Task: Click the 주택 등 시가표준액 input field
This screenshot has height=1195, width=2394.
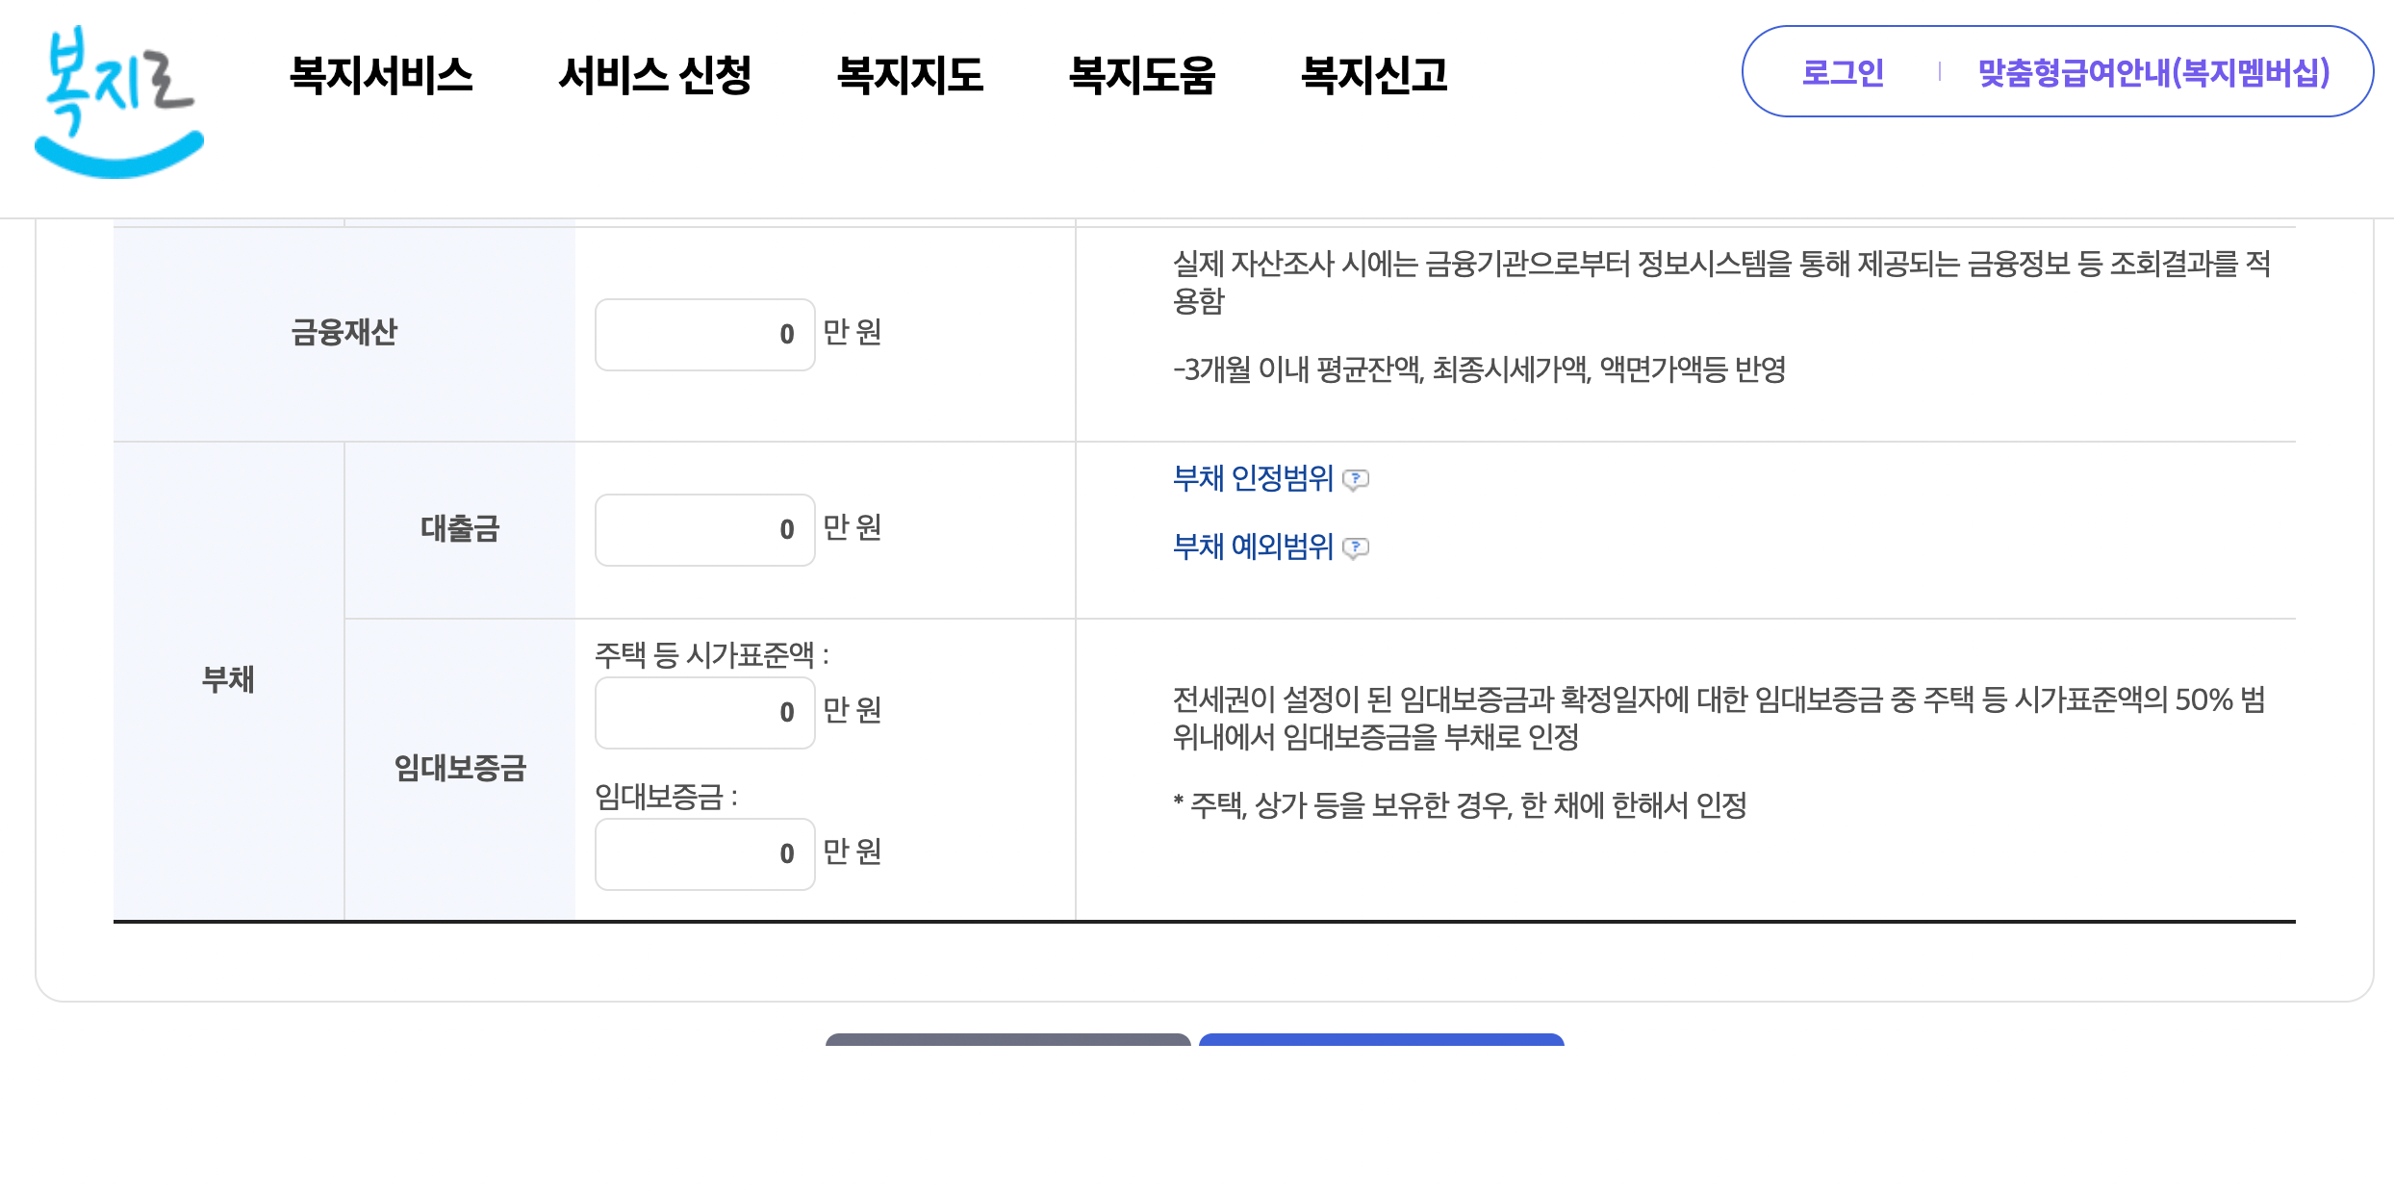Action: 704,713
